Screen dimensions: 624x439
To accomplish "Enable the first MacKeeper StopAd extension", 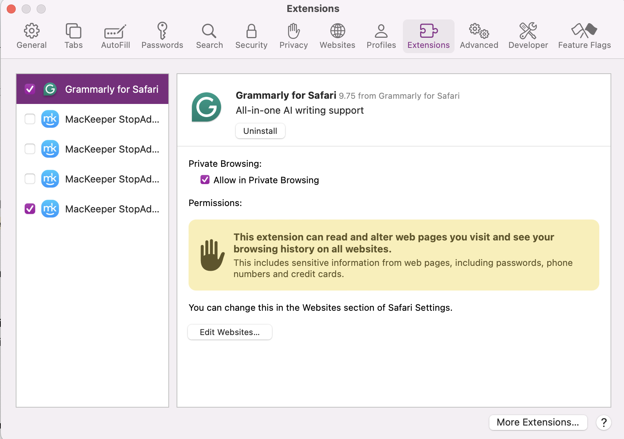I will [30, 119].
